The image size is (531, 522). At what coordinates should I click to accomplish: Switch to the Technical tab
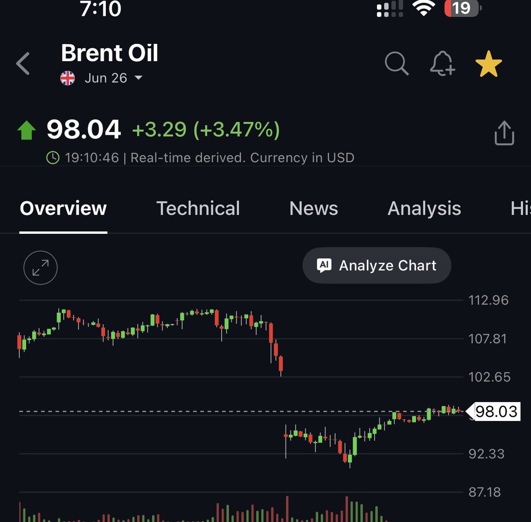(198, 209)
